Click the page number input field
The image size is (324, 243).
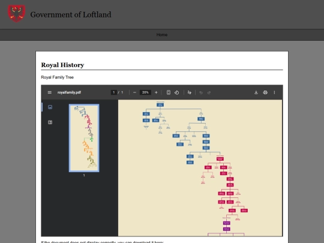click(113, 92)
